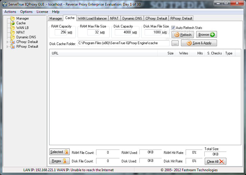The image size is (246, 175).
Task: Click the RAM File Count value field
Action: point(108,152)
